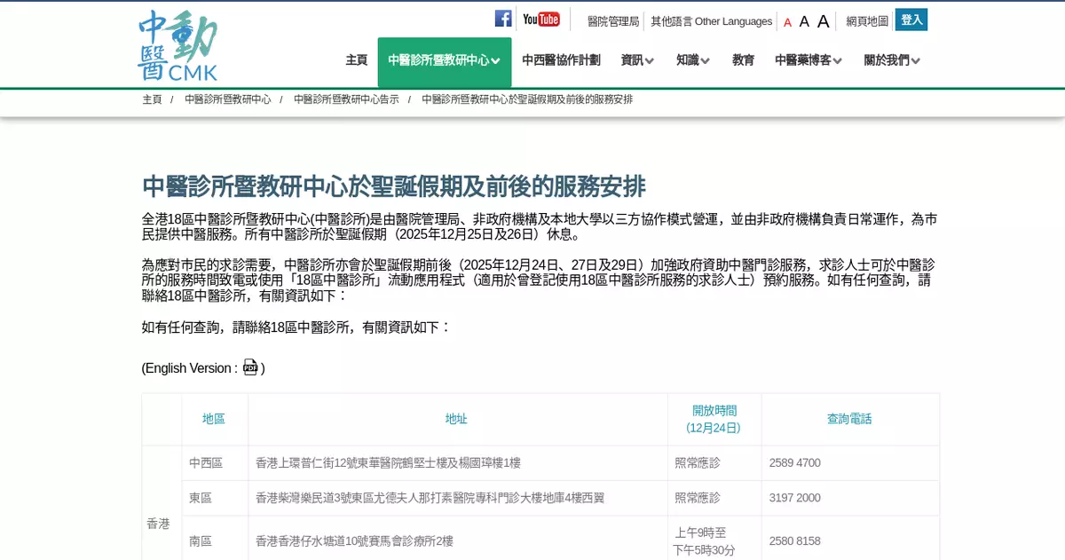Expand the 關於我們 menu
The image size is (1065, 560).
coord(892,60)
